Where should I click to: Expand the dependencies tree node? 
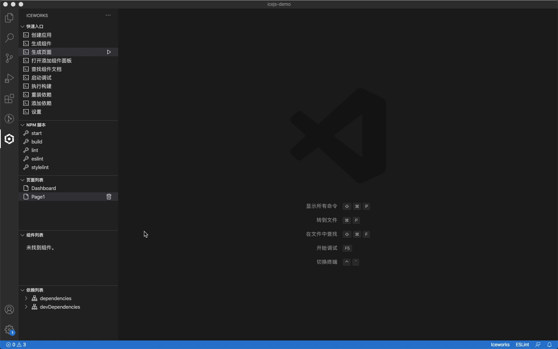click(26, 298)
